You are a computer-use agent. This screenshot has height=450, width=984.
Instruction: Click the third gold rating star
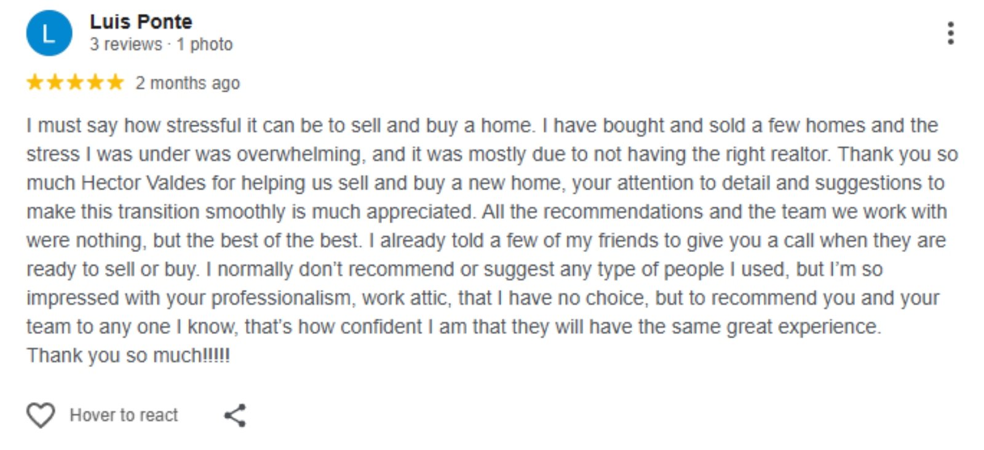(75, 82)
